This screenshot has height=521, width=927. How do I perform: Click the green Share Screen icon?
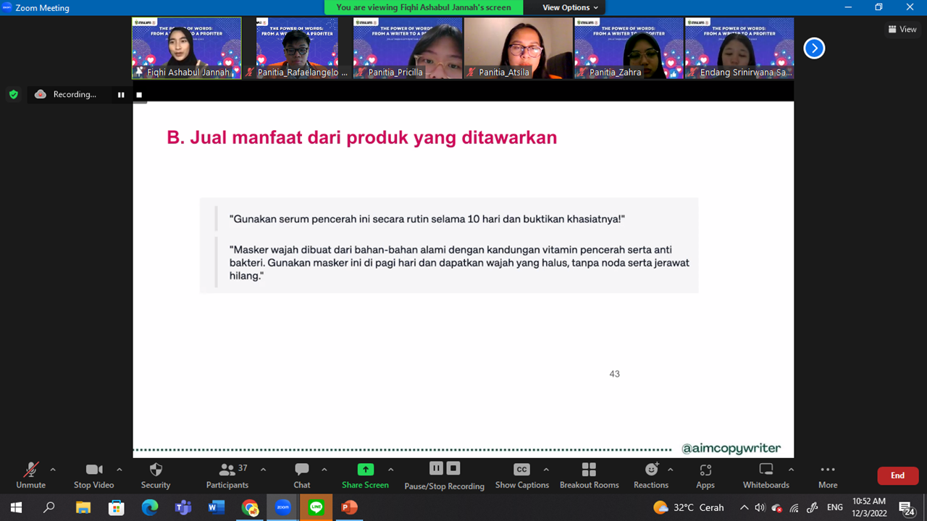pyautogui.click(x=366, y=470)
